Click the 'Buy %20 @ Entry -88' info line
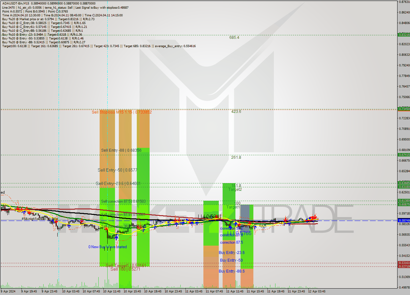 (x=44, y=42)
